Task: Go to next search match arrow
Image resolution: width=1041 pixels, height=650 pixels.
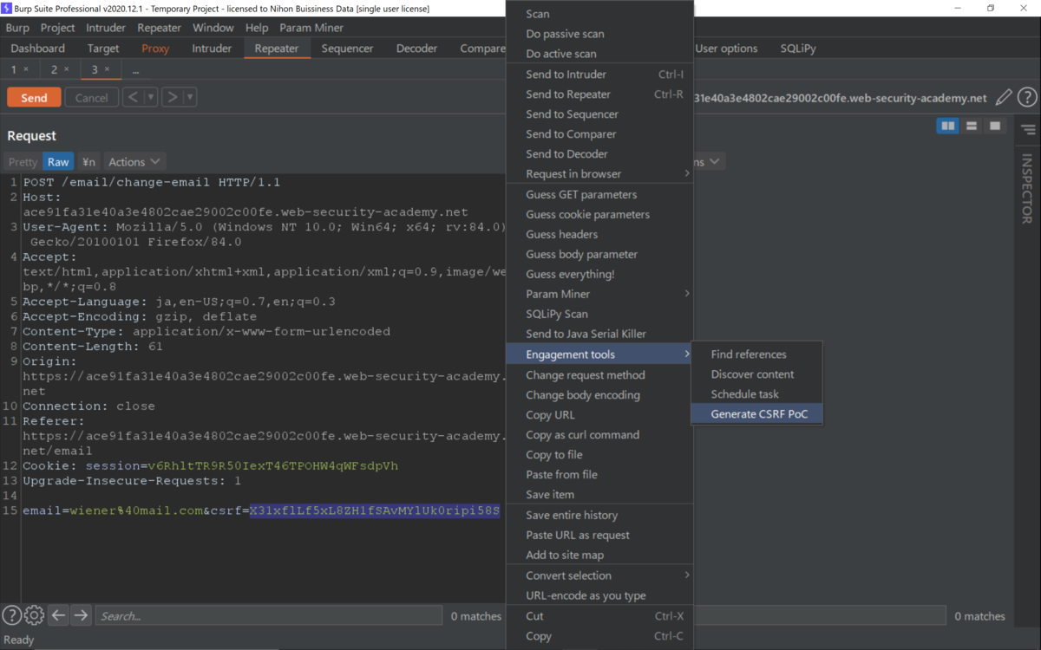Action: pyautogui.click(x=81, y=615)
